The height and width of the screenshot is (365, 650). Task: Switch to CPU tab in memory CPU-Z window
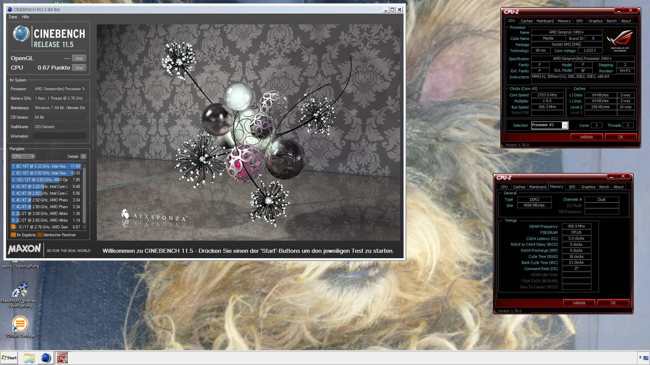[x=504, y=187]
